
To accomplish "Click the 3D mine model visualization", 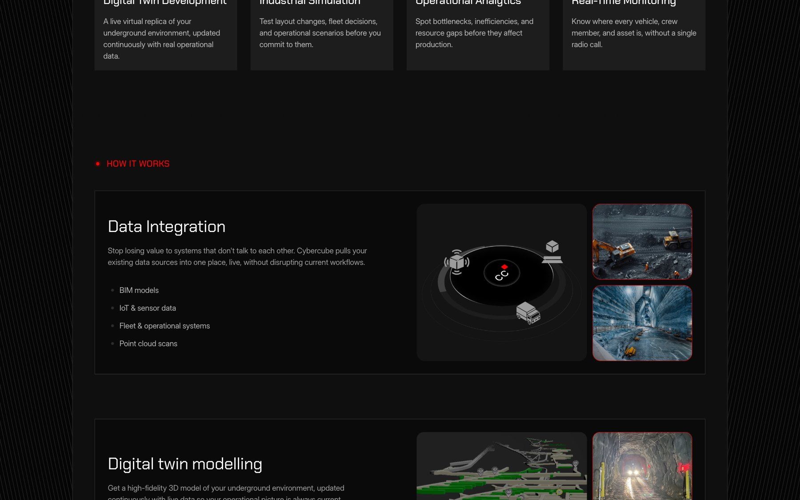I will [502, 466].
